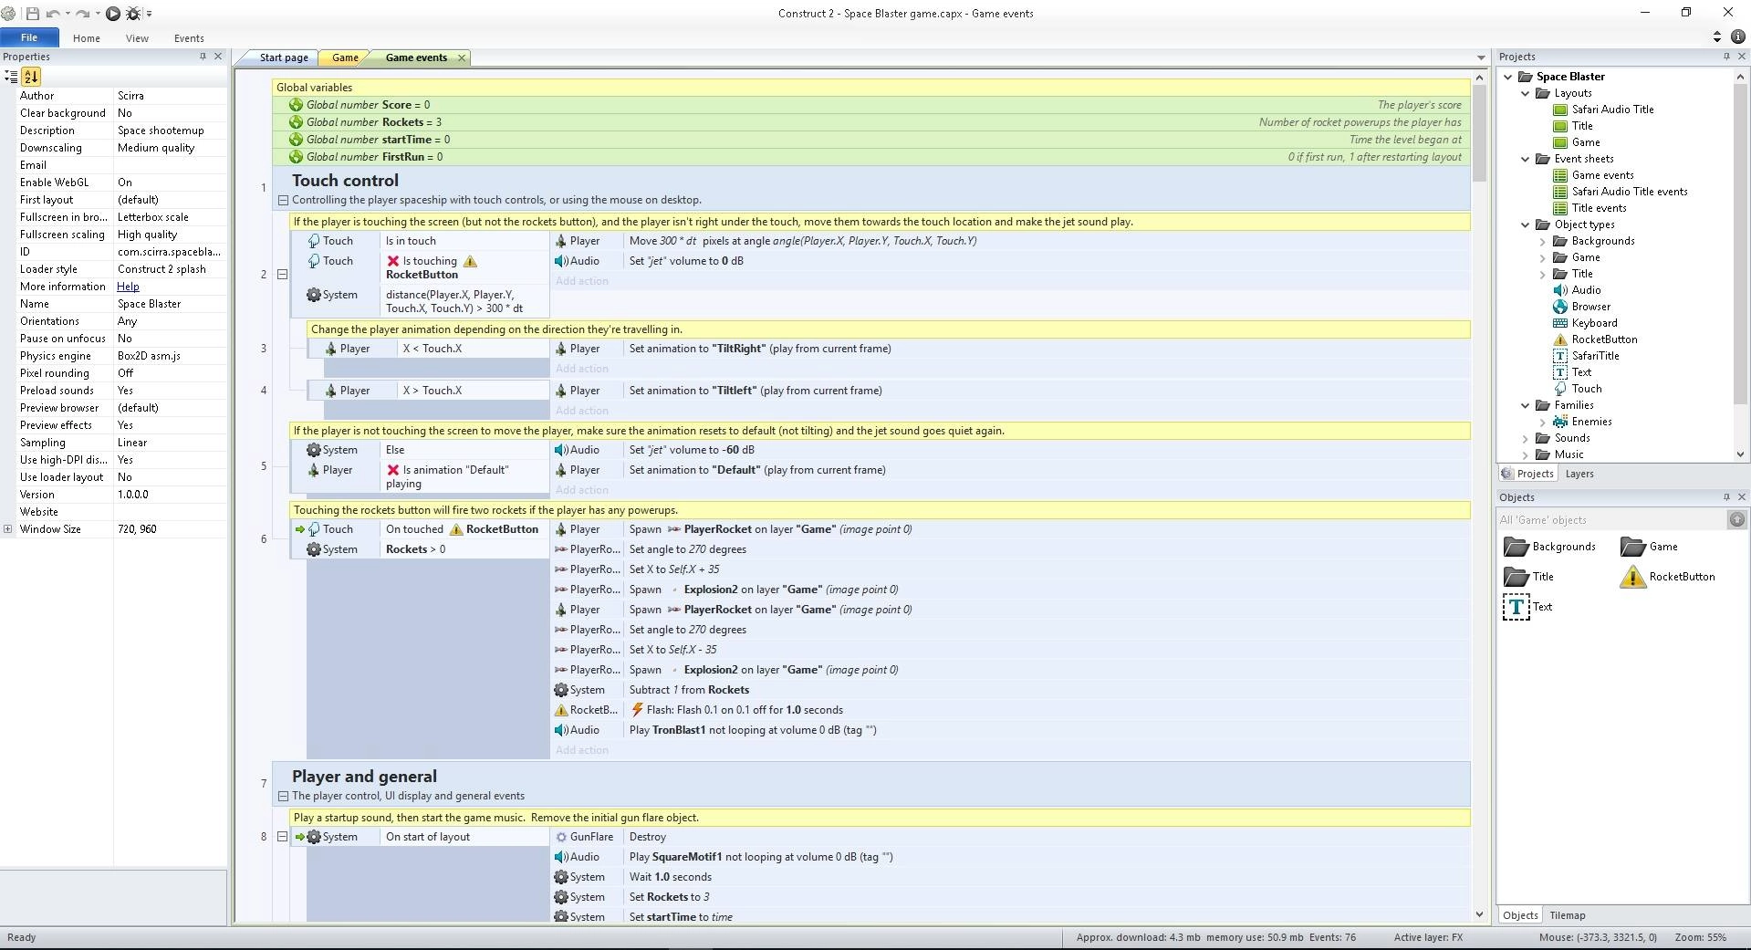Viewport: 1751px width, 950px height.
Task: Collapse the Player and general group
Action: [x=283, y=796]
